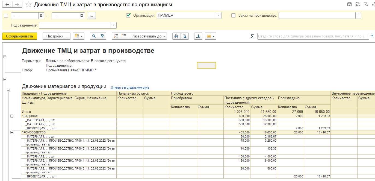Click the Открыть в отдельном окне link

(x=130, y=87)
